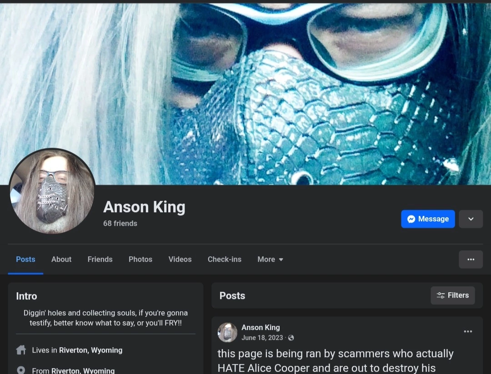The image size is (491, 374).
Task: Open the Friends tab
Action: point(100,259)
